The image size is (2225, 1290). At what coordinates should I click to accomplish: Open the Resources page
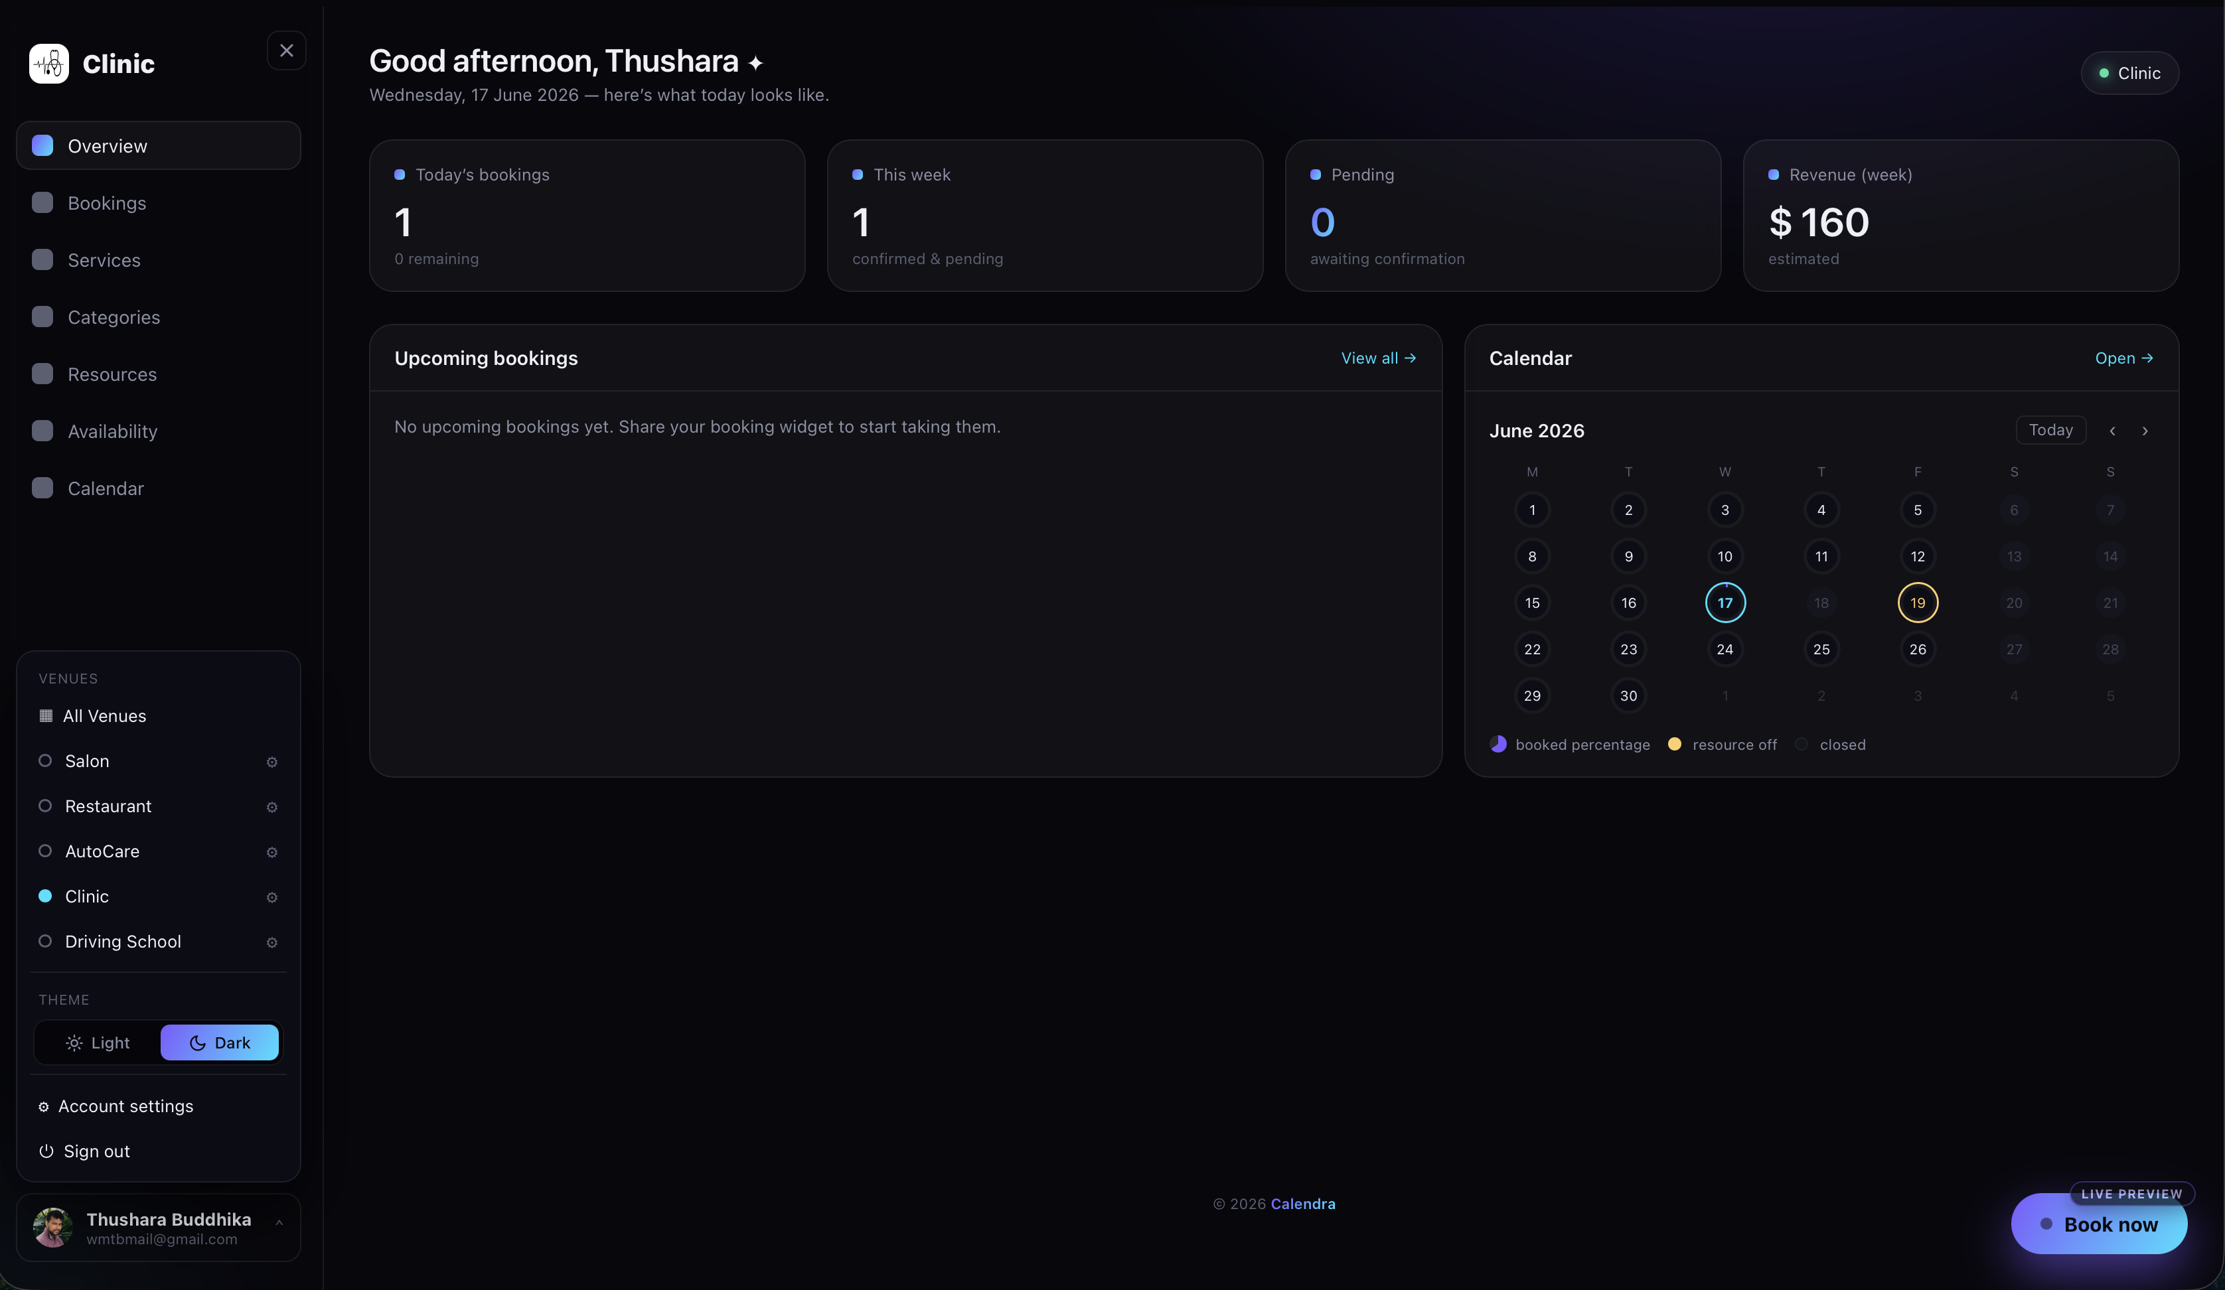click(158, 374)
